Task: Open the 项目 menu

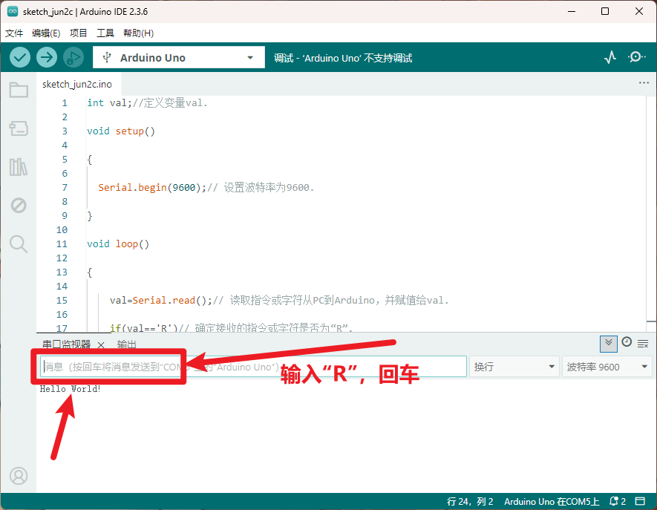Action: coord(79,33)
